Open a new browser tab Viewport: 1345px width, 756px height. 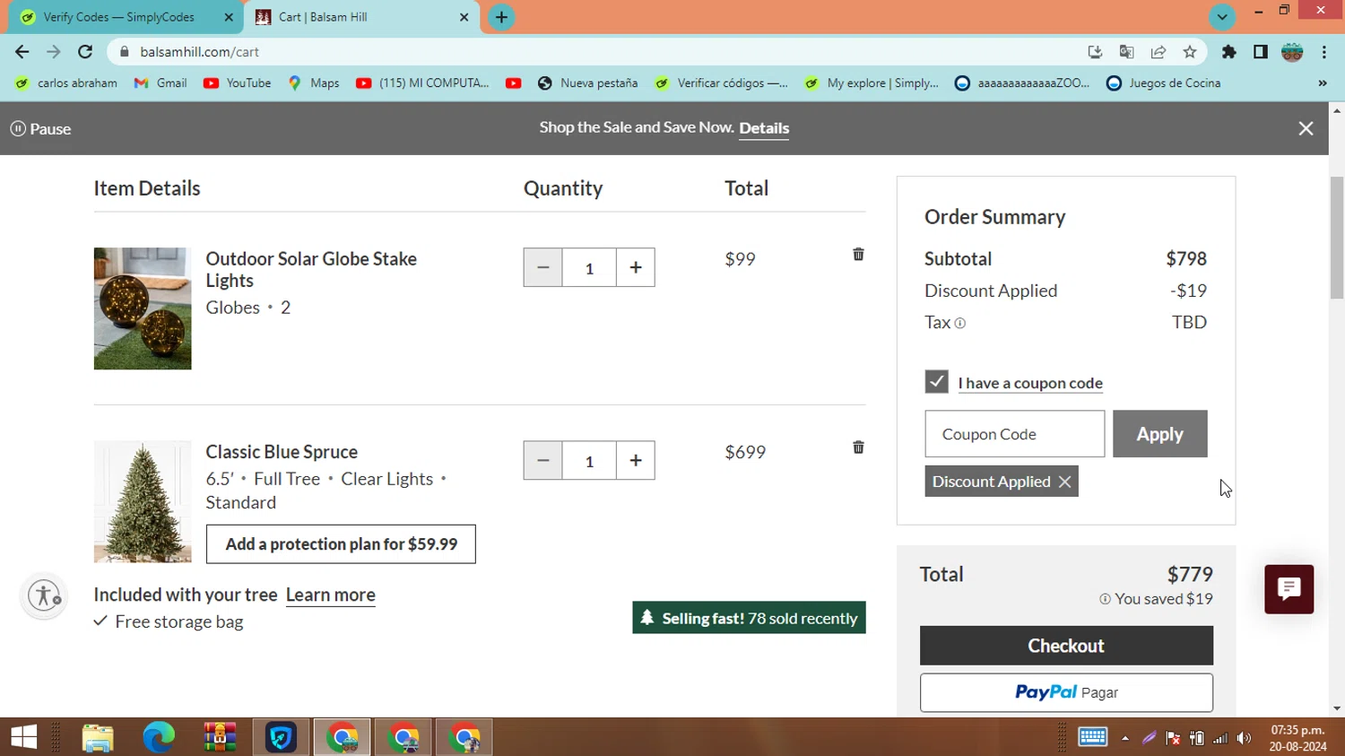click(x=501, y=17)
